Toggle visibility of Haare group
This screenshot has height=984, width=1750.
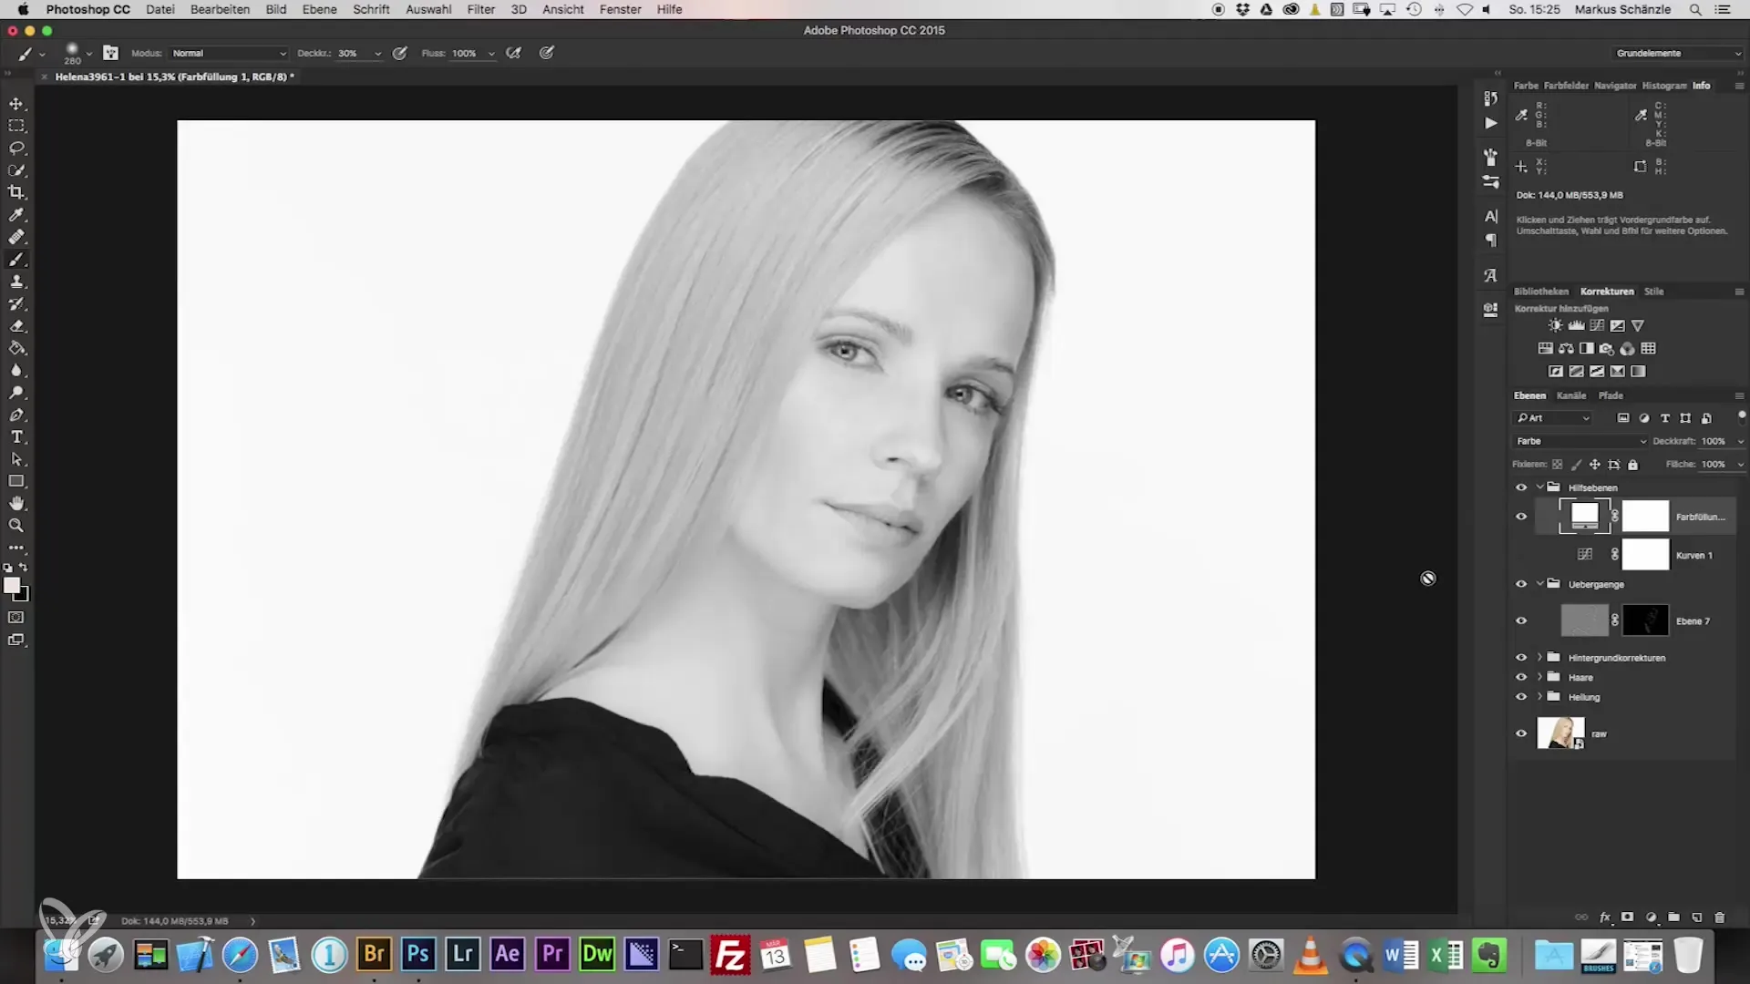[x=1520, y=677]
